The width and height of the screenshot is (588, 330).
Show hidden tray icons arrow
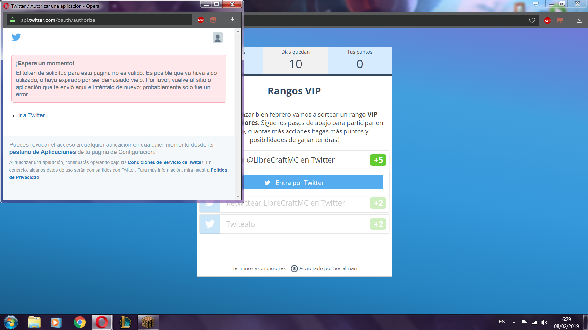(514, 322)
